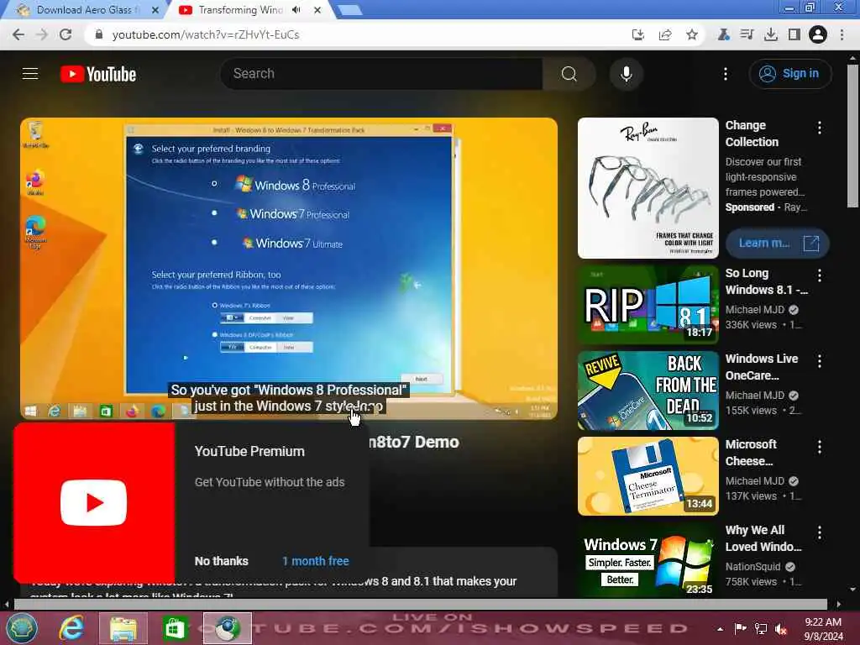Click the install app icon in address bar

(x=638, y=34)
